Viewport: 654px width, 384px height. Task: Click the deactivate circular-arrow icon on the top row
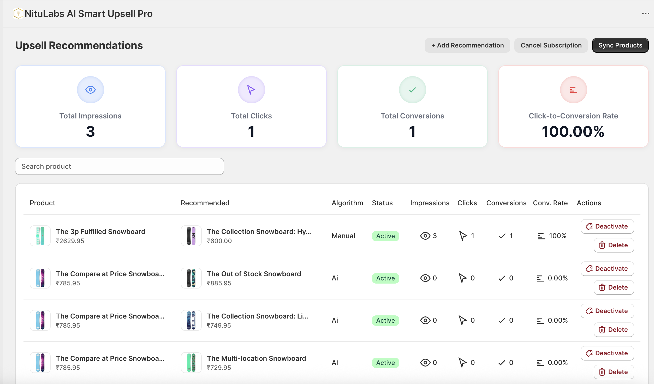(589, 226)
